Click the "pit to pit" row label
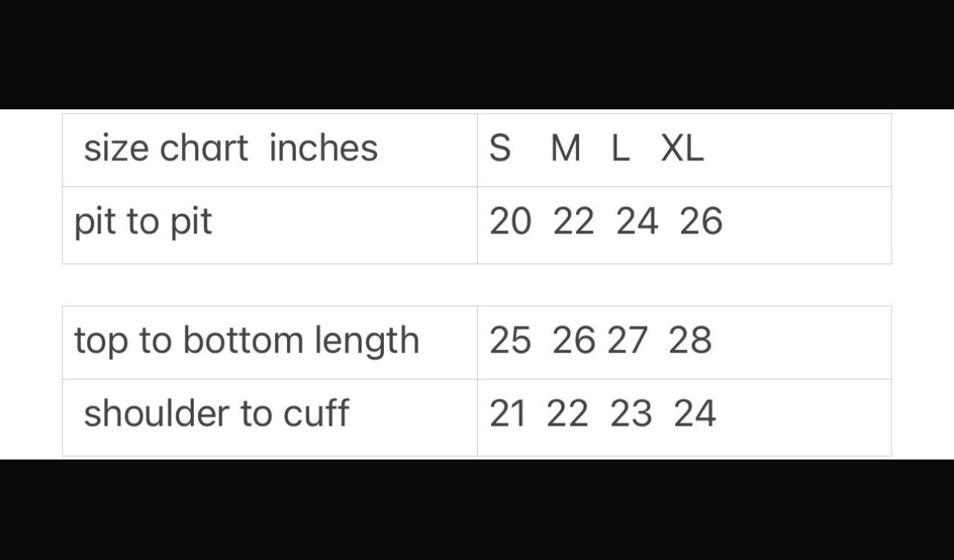 click(x=143, y=222)
